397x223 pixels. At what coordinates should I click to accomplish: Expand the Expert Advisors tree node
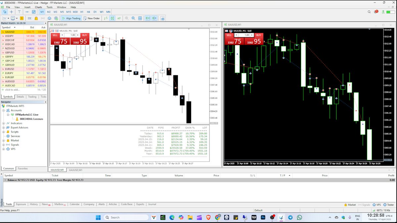coord(3,128)
